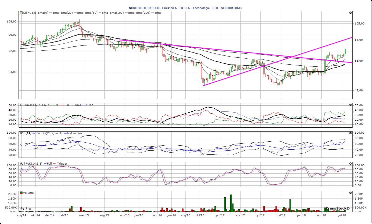Close the Full %K stochastic panel
The image size is (372, 224).
click(350, 164)
